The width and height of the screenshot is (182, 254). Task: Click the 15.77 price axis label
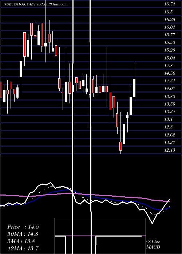coord(170,35)
